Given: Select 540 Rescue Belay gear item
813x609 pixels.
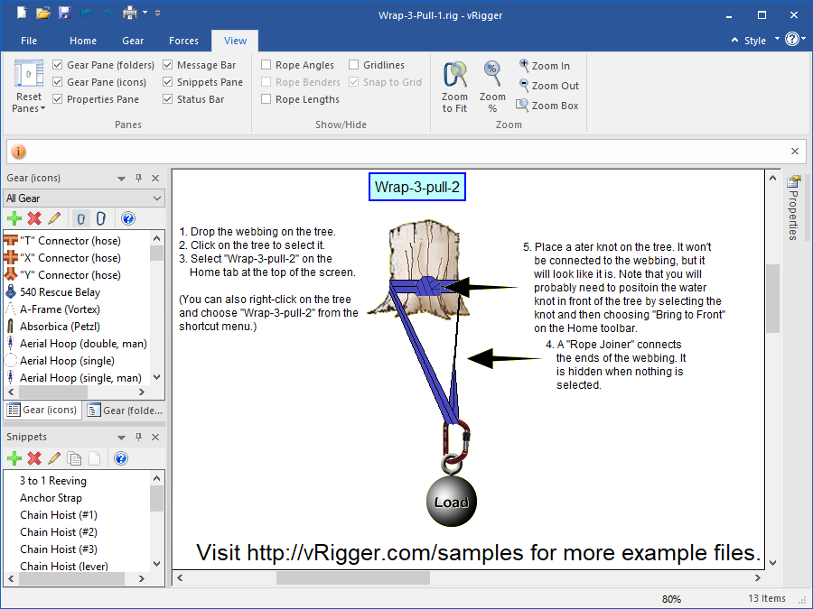Looking at the screenshot, I should pyautogui.click(x=60, y=292).
